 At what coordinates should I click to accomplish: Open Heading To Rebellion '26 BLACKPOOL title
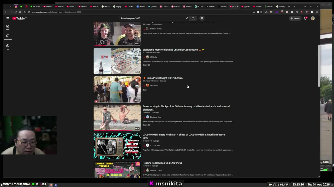162,163
